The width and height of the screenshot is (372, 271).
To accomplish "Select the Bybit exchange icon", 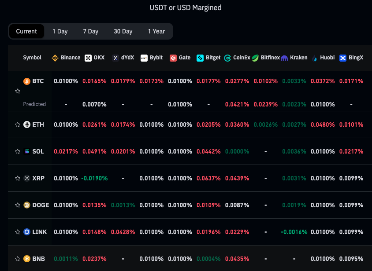I will [x=144, y=58].
